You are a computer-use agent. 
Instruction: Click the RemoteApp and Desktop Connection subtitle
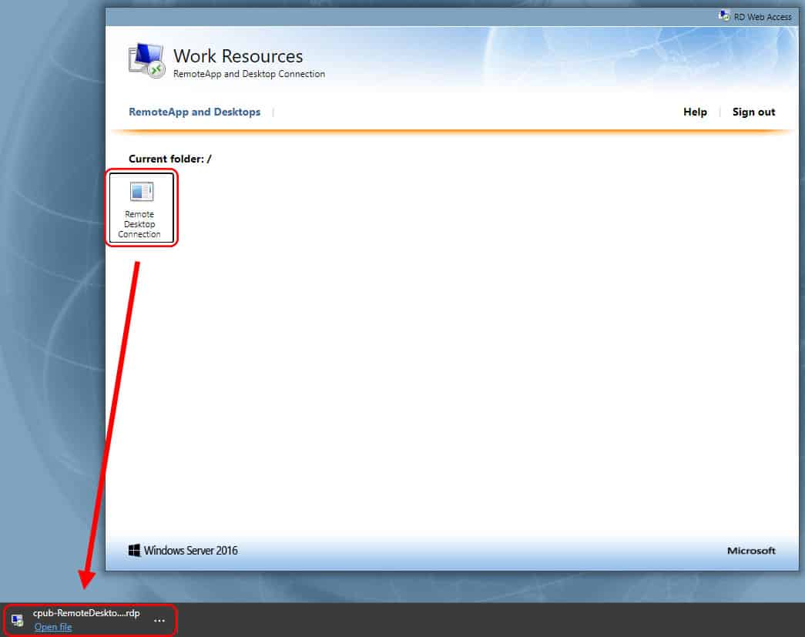249,74
